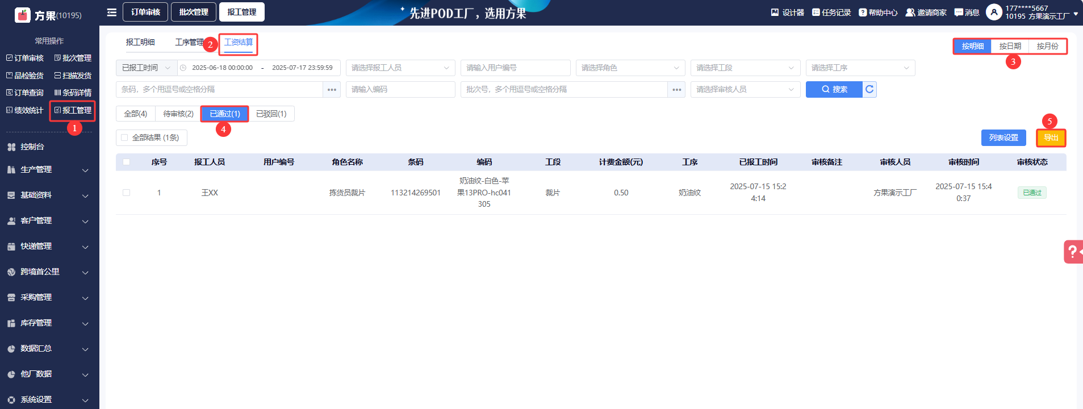Switch view to 按月份
Image resolution: width=1083 pixels, height=409 pixels.
click(x=1048, y=46)
